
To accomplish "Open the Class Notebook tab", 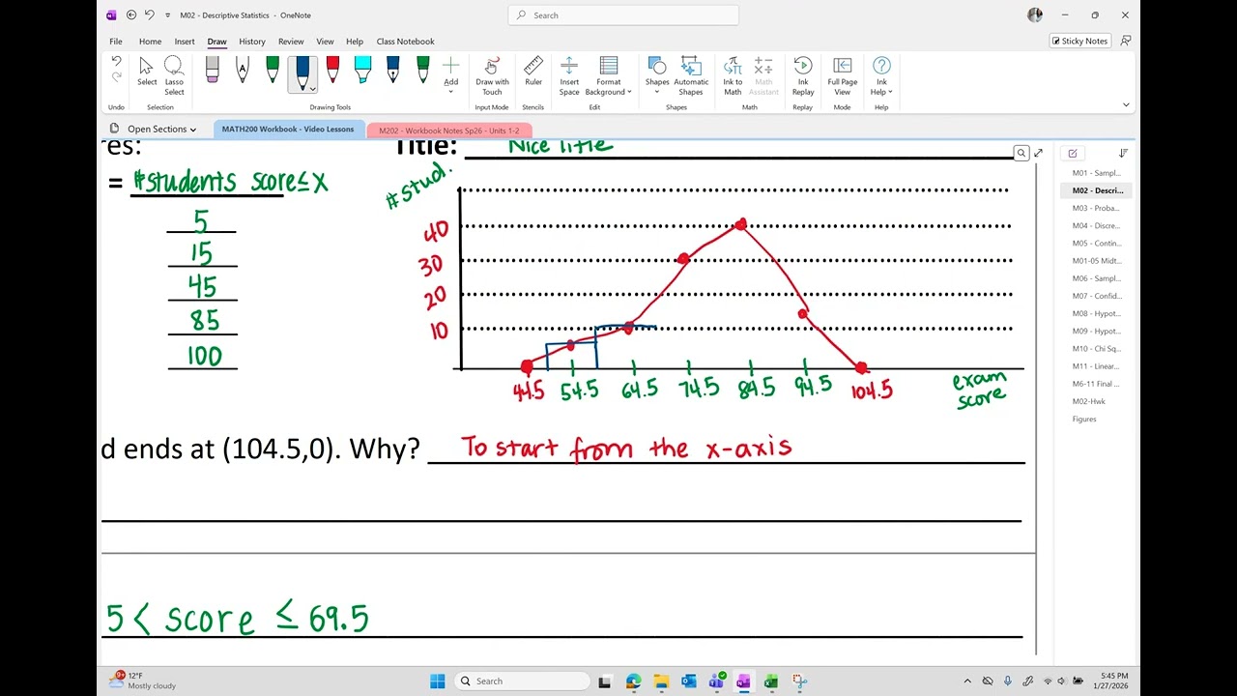I will pos(405,42).
